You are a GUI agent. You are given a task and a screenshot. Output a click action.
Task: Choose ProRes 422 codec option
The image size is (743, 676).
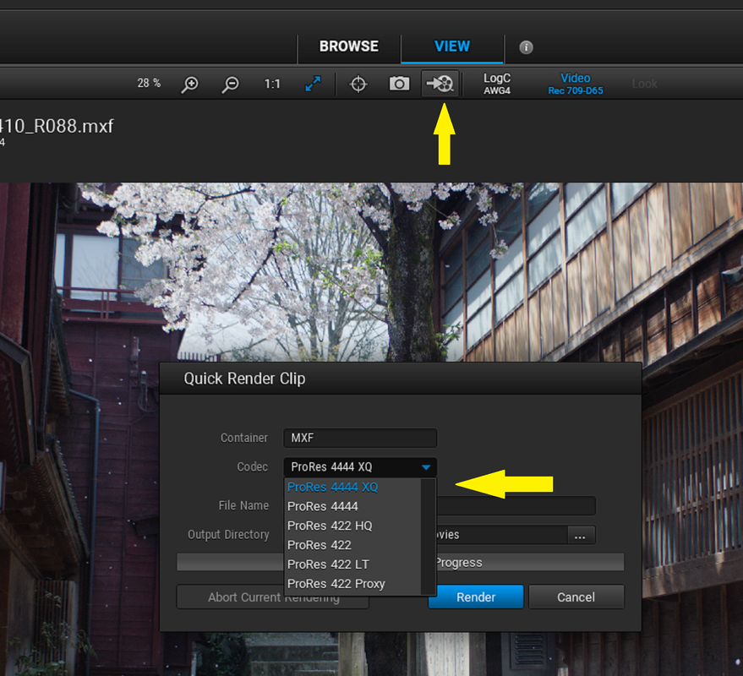352,545
